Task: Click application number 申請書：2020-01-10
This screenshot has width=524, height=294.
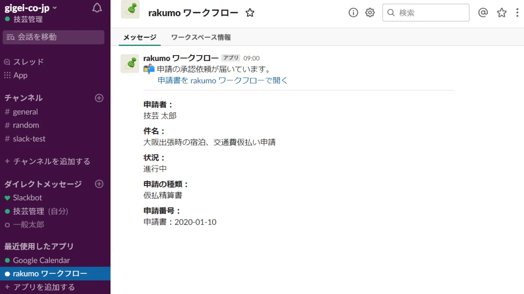Action: [x=180, y=222]
